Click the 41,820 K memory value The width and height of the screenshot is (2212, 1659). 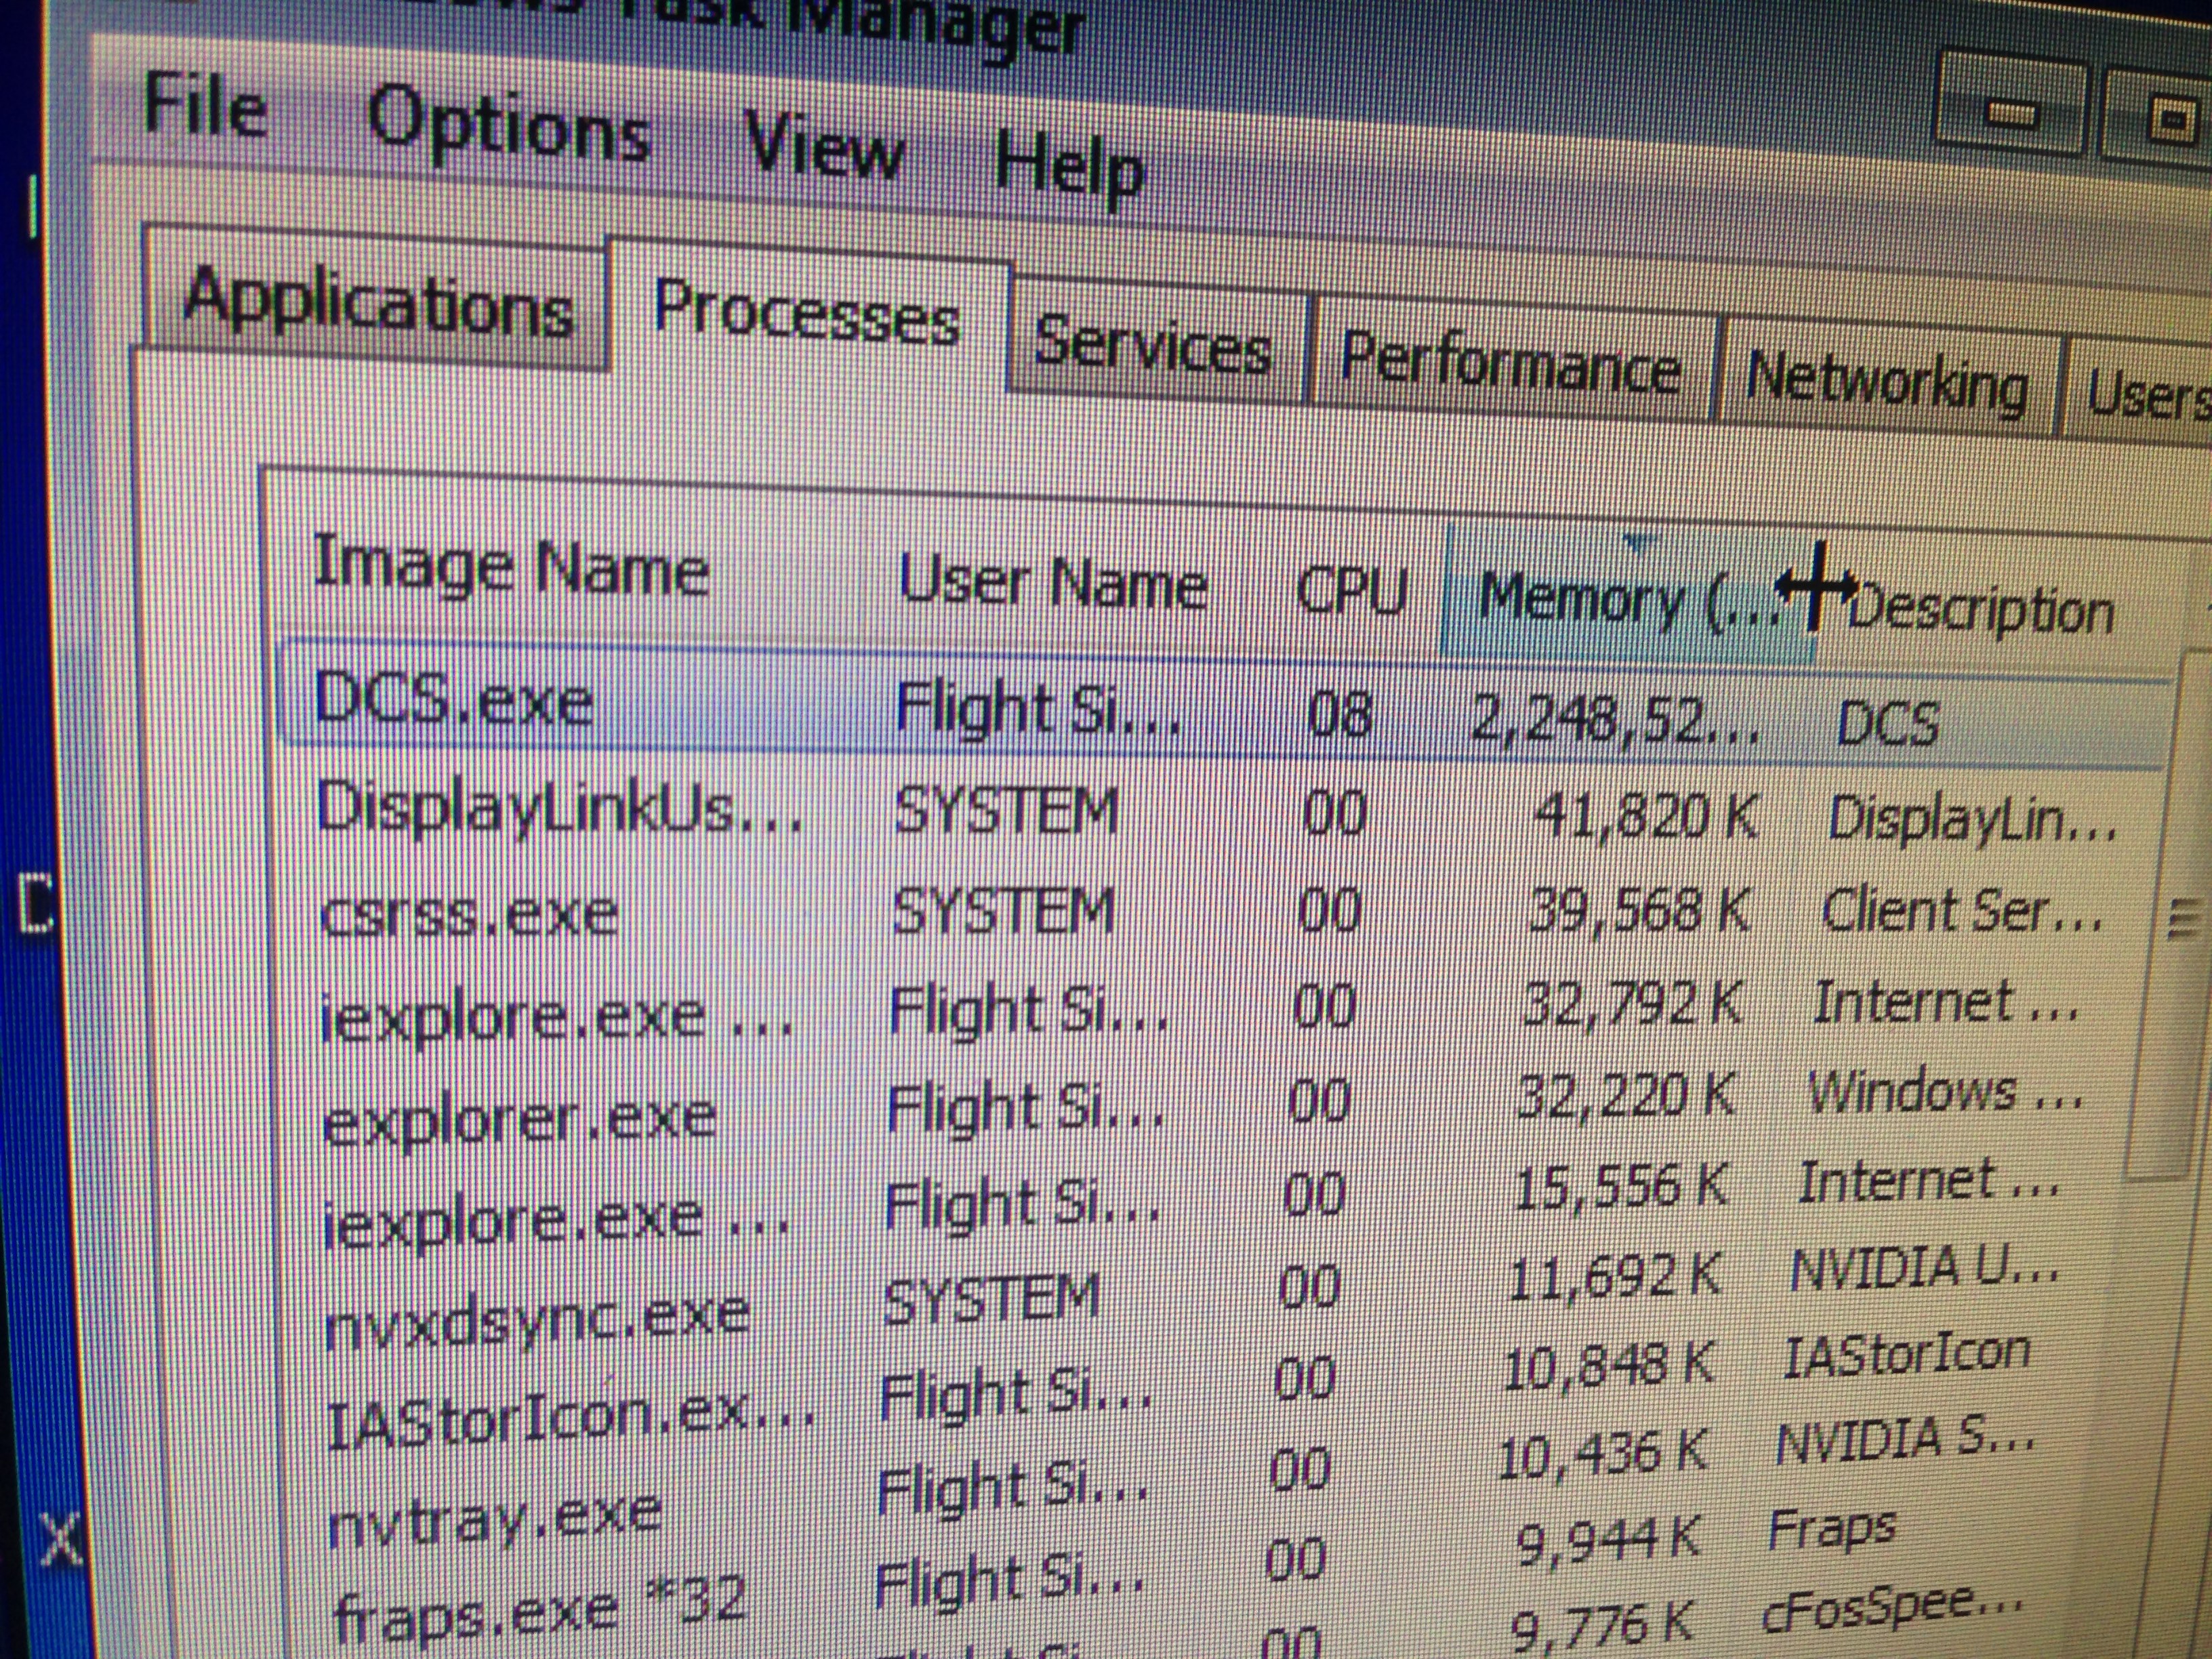coord(1645,818)
